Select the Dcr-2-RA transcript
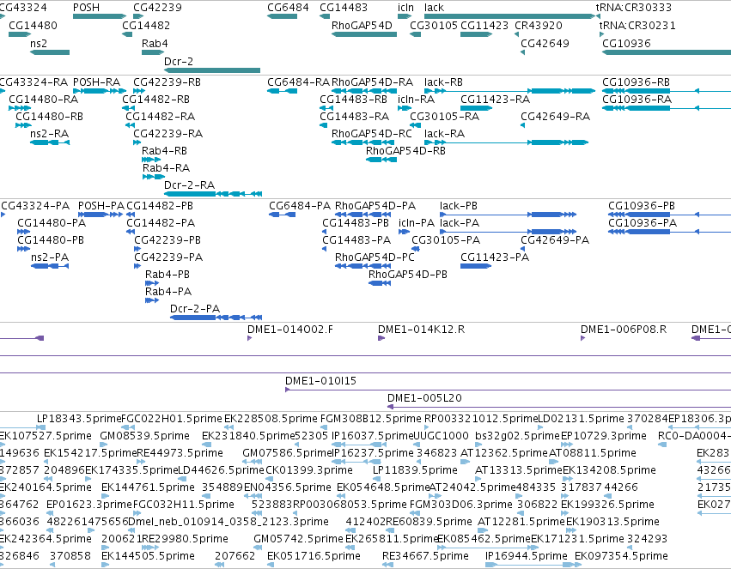Screen dimensions: 731x569 pos(213,194)
